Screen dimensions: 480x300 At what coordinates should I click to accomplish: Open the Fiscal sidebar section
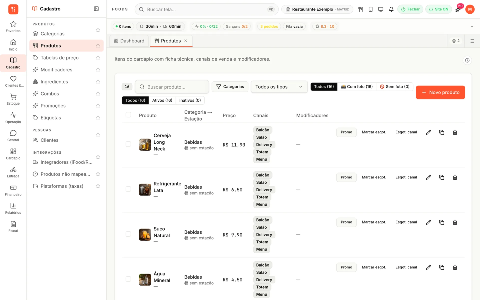(x=13, y=226)
